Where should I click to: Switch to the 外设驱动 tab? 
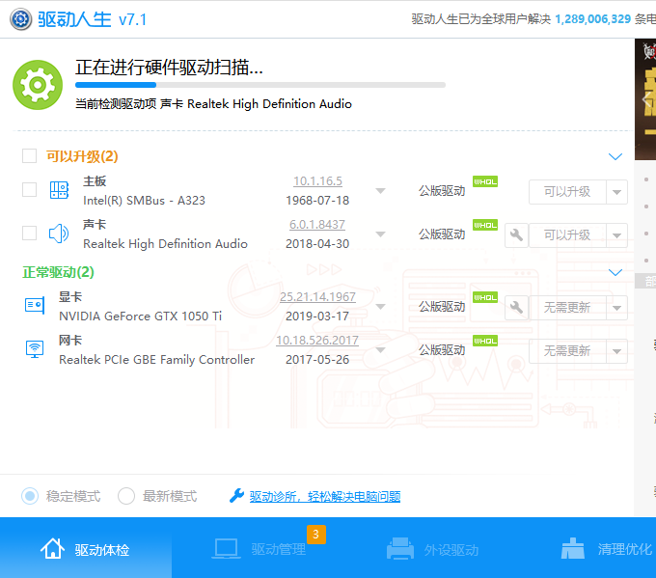(432, 548)
